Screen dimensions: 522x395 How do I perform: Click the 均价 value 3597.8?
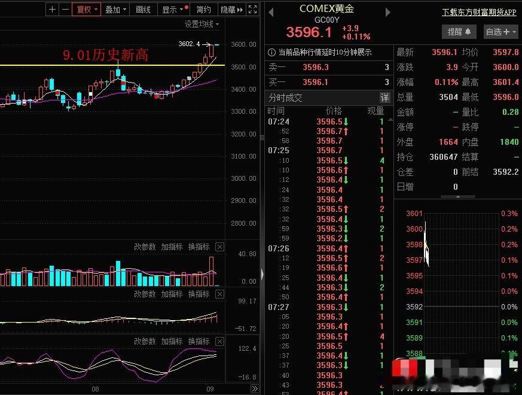coord(506,52)
